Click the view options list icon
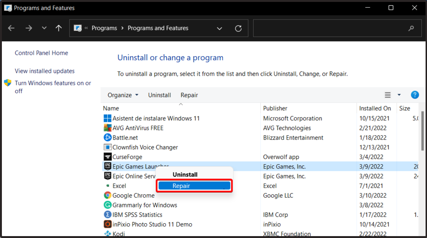 pyautogui.click(x=388, y=95)
